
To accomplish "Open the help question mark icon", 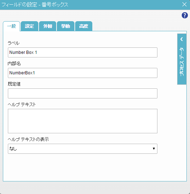I will [x=185, y=15].
